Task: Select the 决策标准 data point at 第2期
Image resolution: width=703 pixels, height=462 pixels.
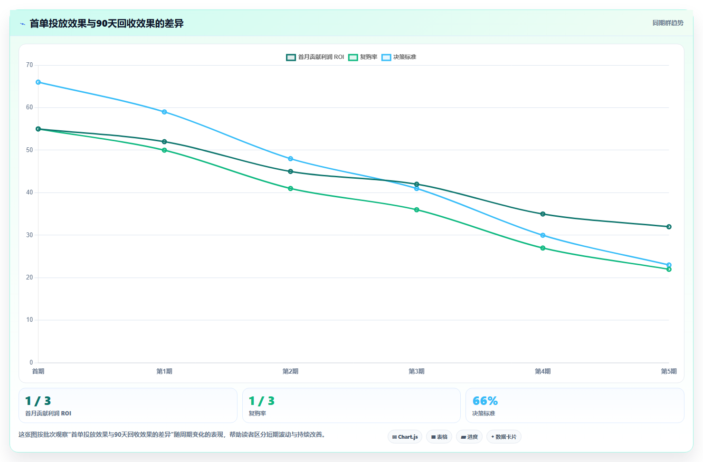Action: (291, 159)
